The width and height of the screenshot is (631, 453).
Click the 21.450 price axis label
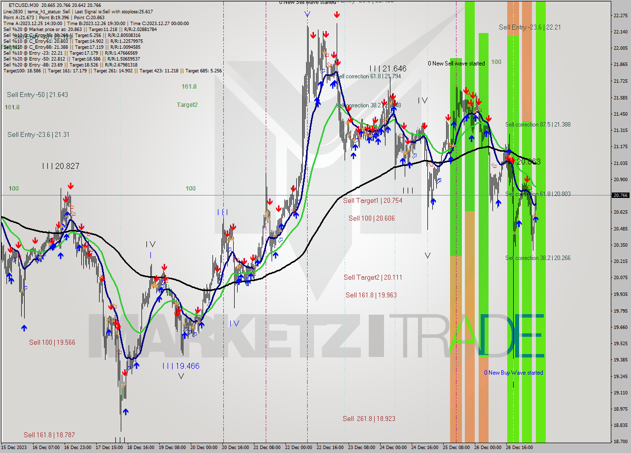tap(621, 114)
